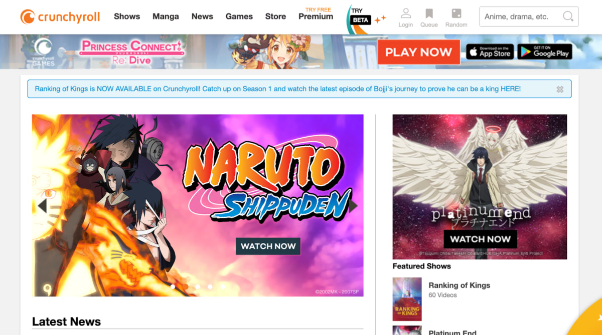The width and height of the screenshot is (602, 335).
Task: Click the search magnifier icon
Action: tap(568, 17)
